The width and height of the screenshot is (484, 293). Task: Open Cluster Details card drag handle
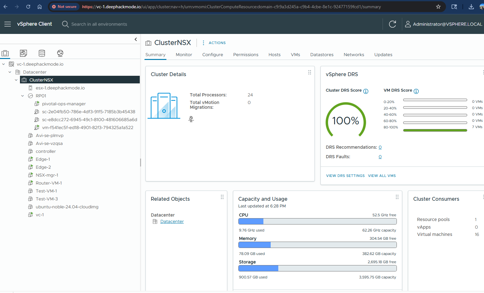[310, 72]
